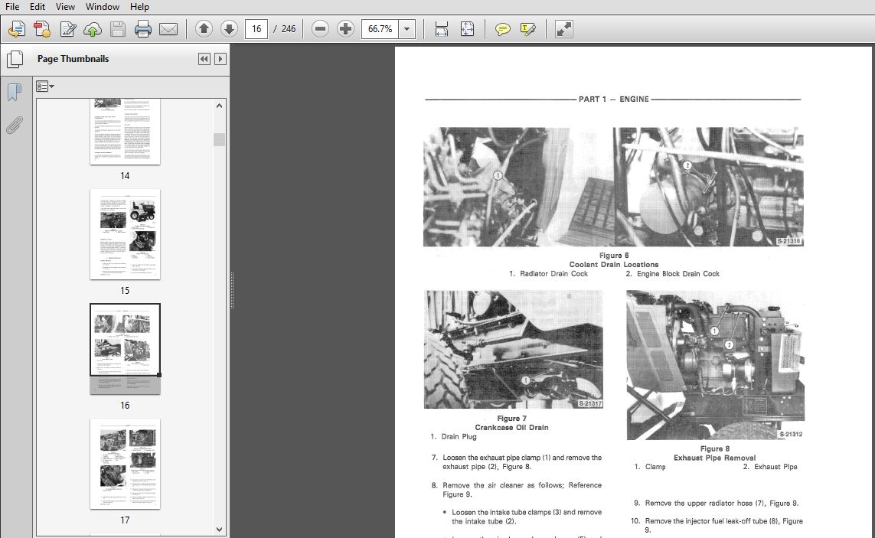The image size is (875, 538).
Task: Click the 'Figure 6' caption text
Action: pyautogui.click(x=614, y=256)
